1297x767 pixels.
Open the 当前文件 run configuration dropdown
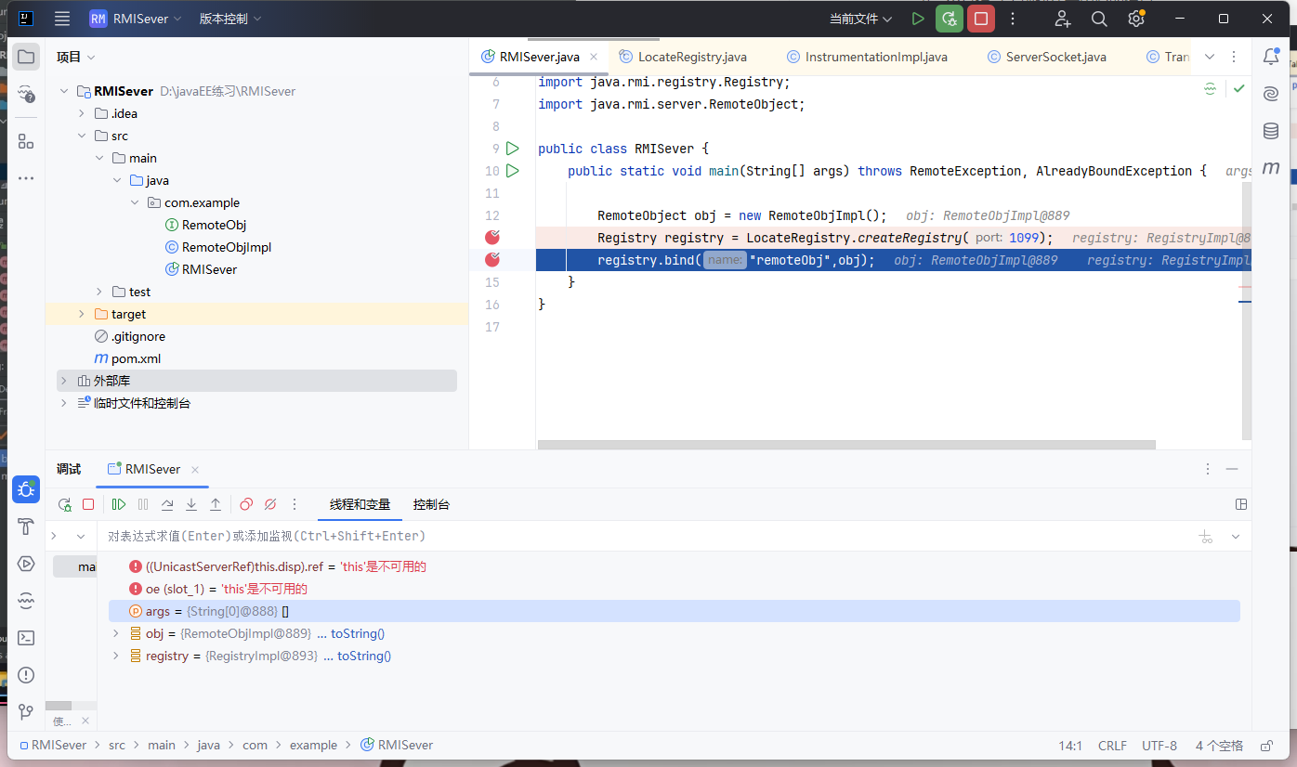click(860, 19)
